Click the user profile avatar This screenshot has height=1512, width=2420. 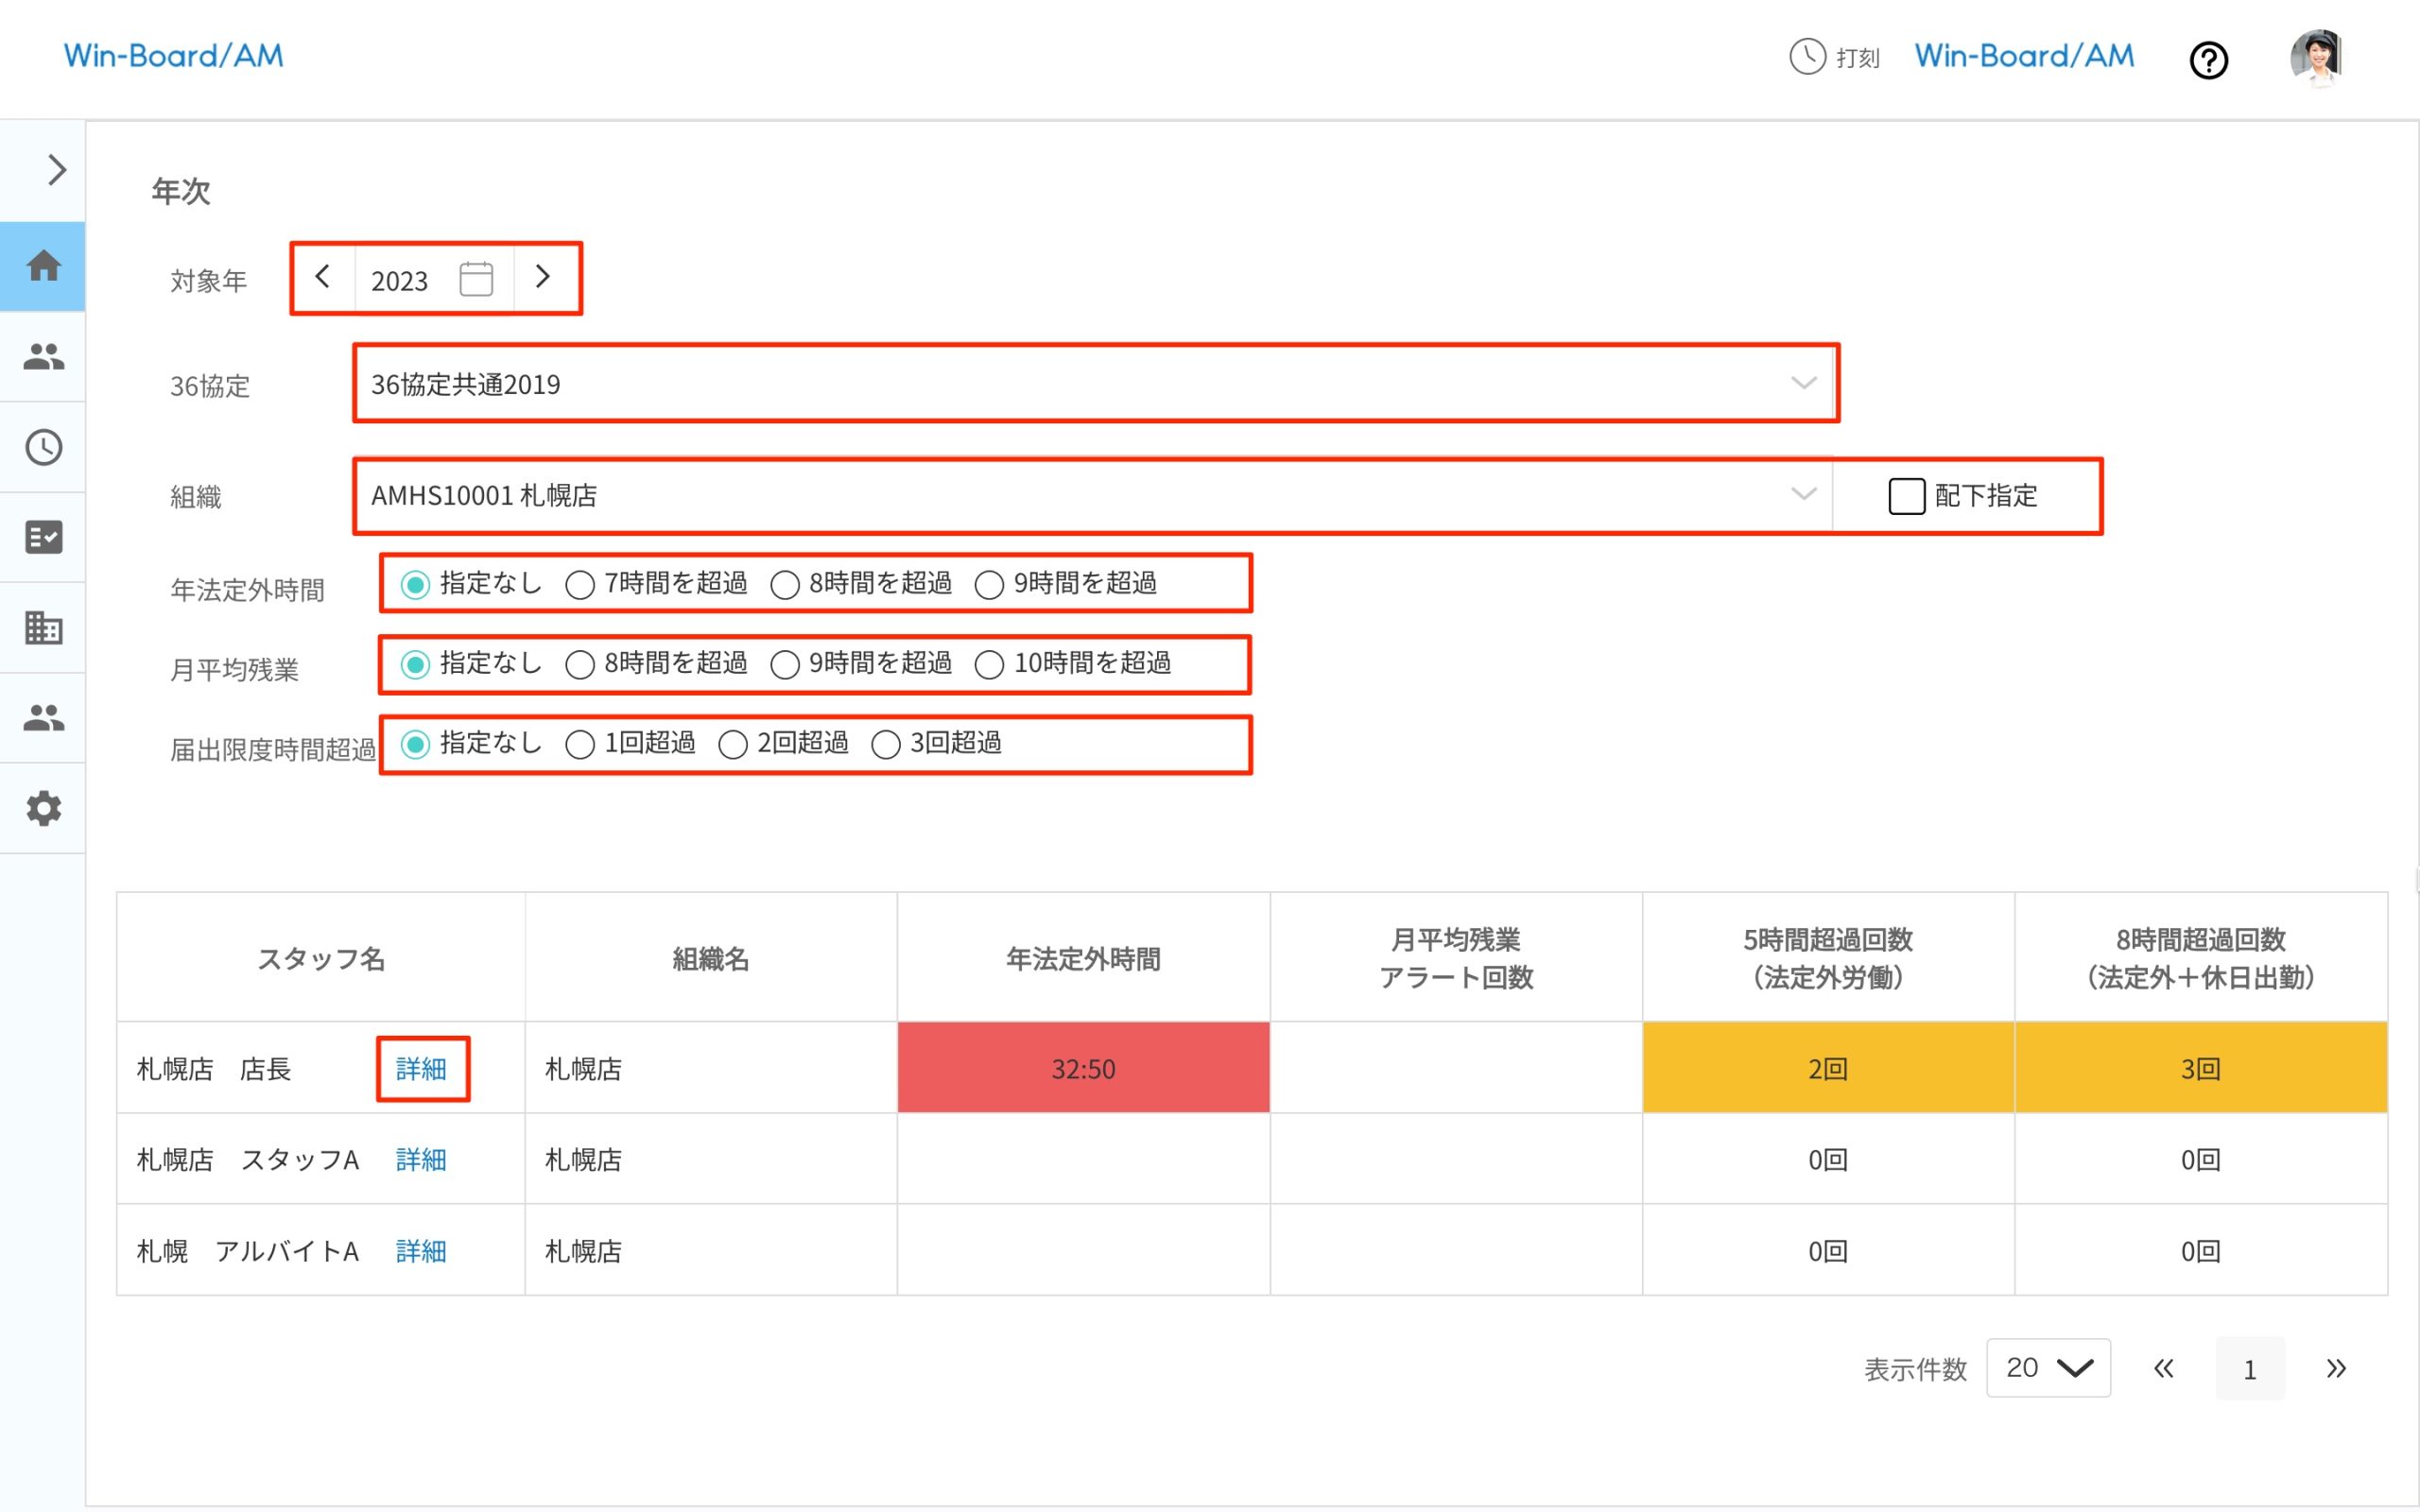2316,58
